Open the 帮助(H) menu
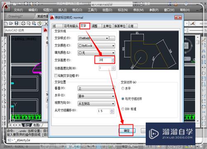The image size is (207, 149). pyautogui.click(x=185, y=10)
